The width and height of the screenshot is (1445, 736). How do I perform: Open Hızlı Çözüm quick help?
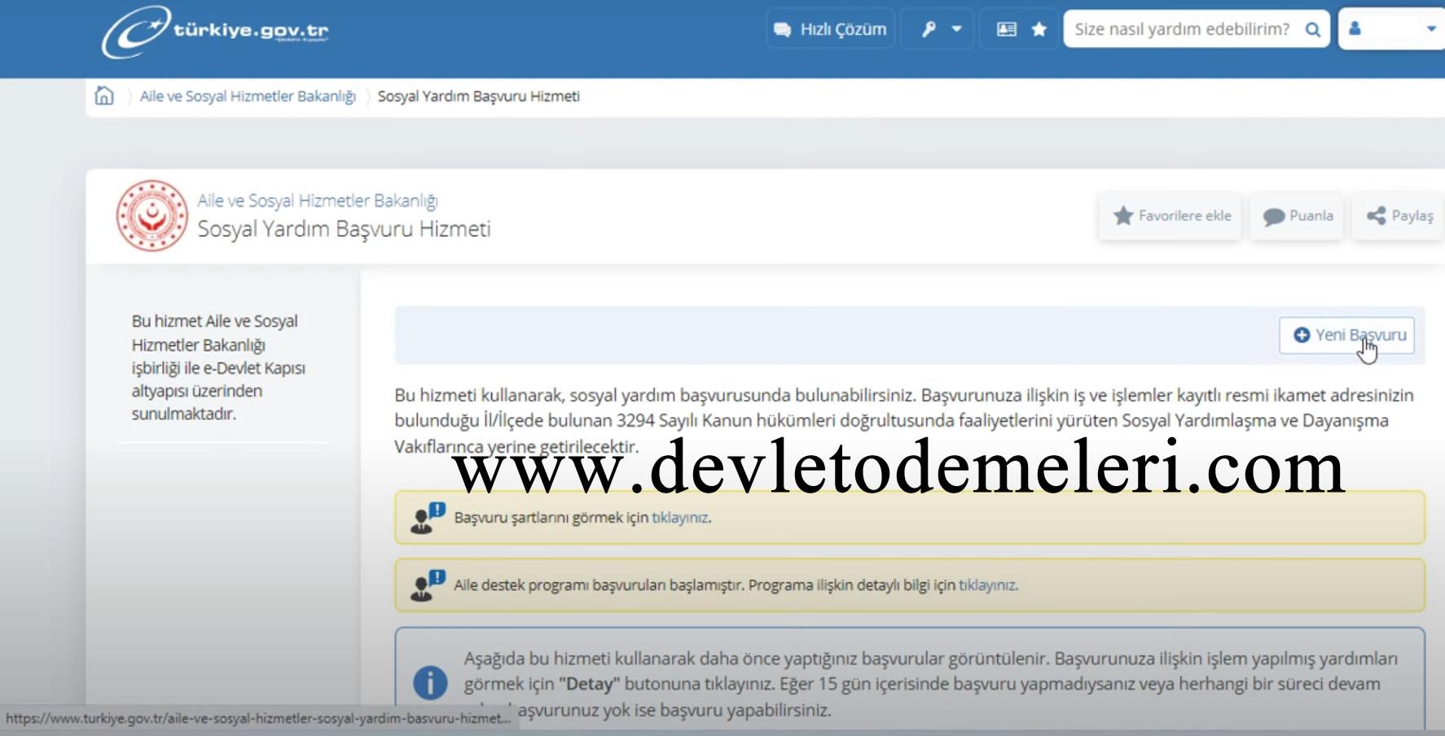point(830,29)
